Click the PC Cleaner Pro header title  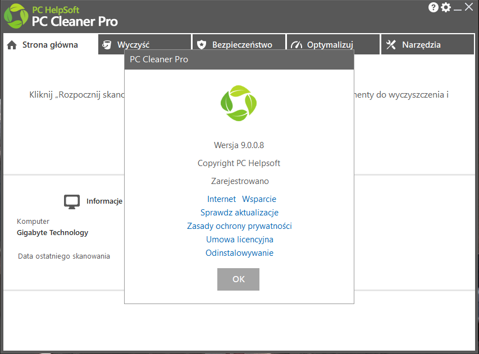pos(75,22)
